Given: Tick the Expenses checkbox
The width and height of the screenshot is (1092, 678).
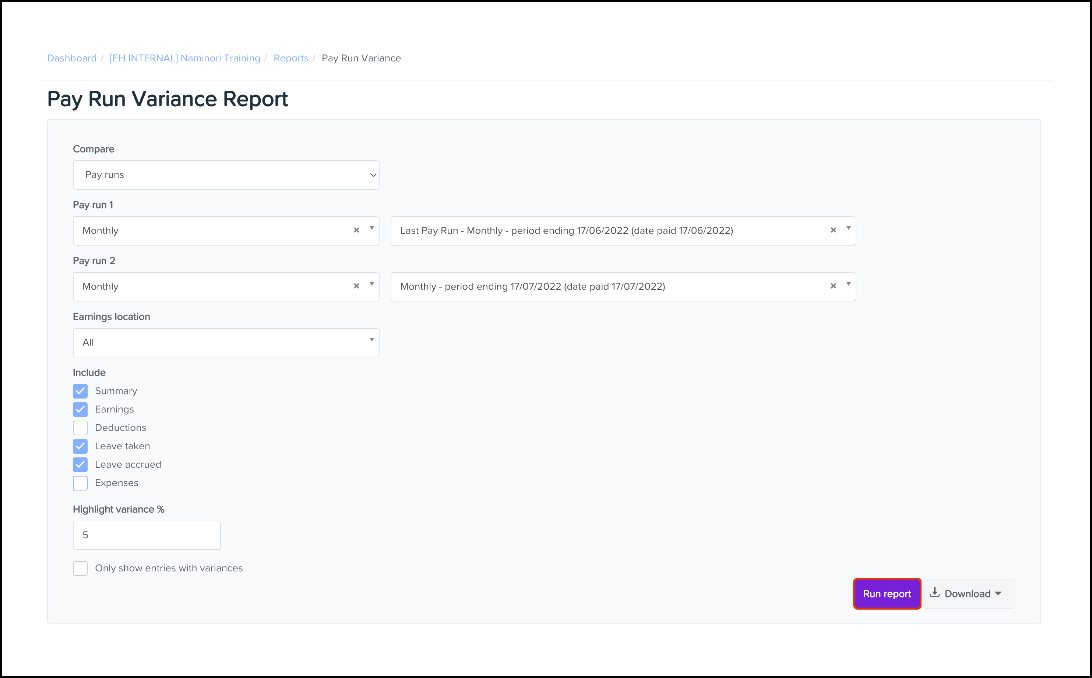Looking at the screenshot, I should (80, 483).
